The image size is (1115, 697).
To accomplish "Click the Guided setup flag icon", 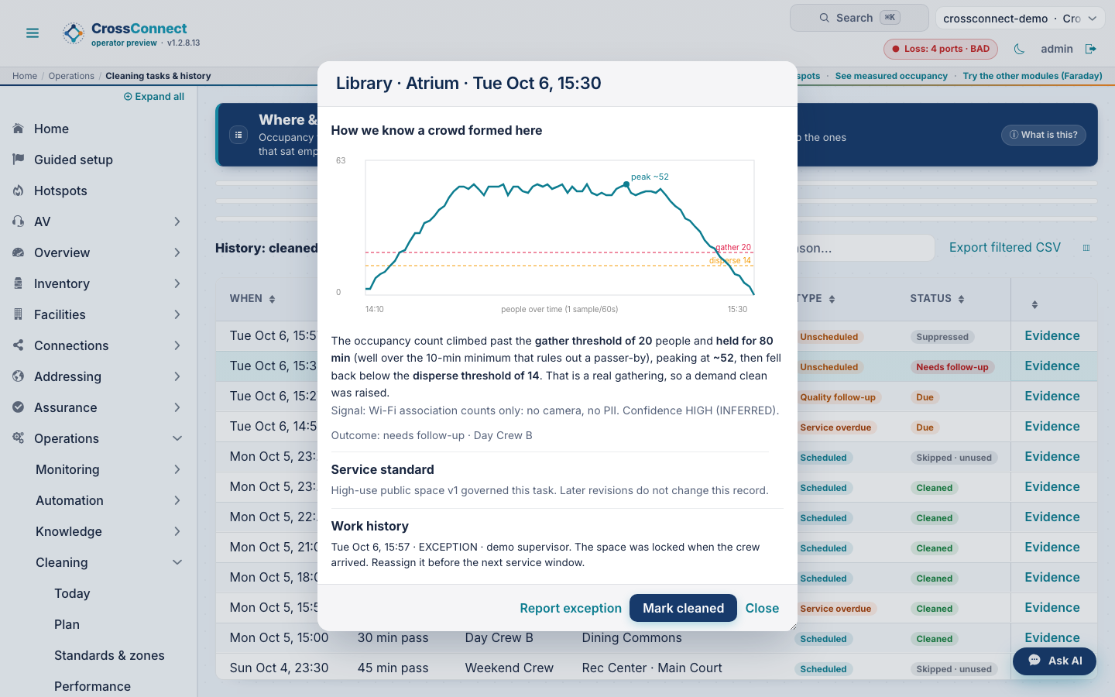I will tap(19, 160).
